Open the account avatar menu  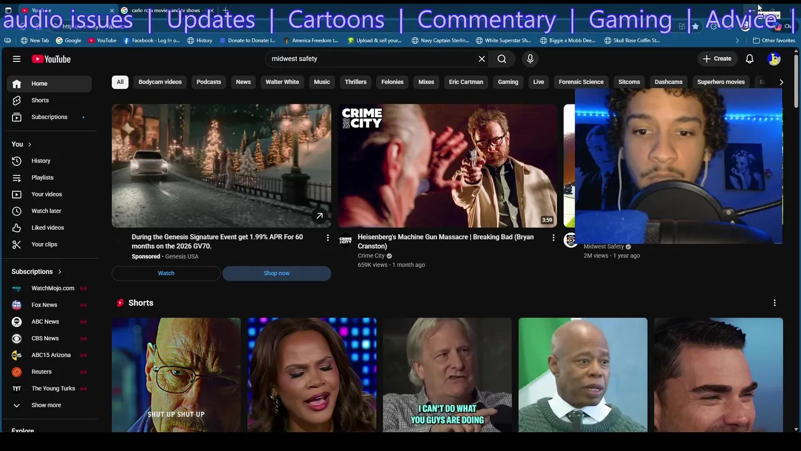pos(775,59)
